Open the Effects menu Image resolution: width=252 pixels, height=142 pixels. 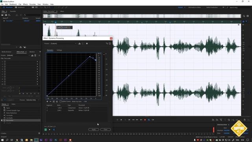pyautogui.click(x=25, y=4)
